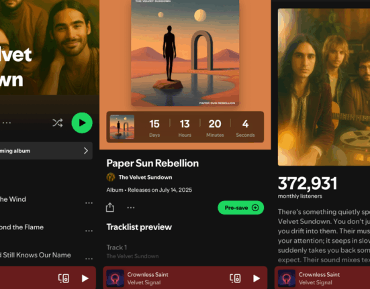Open The Velvet Sundown artist link
Screen dimensions: 370x289
click(x=145, y=177)
